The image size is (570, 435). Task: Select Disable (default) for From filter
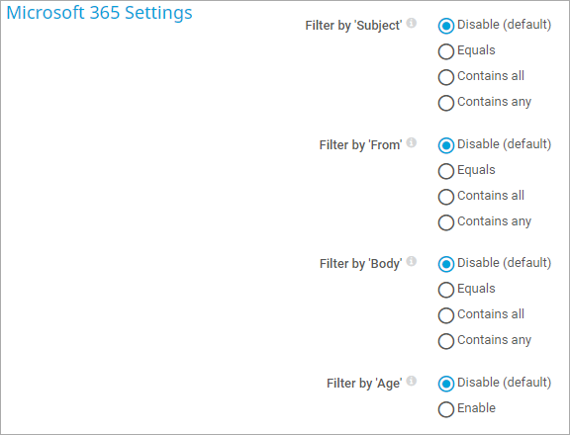tap(446, 145)
